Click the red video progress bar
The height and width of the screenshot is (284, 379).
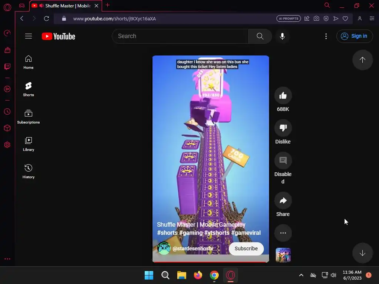pos(211,262)
